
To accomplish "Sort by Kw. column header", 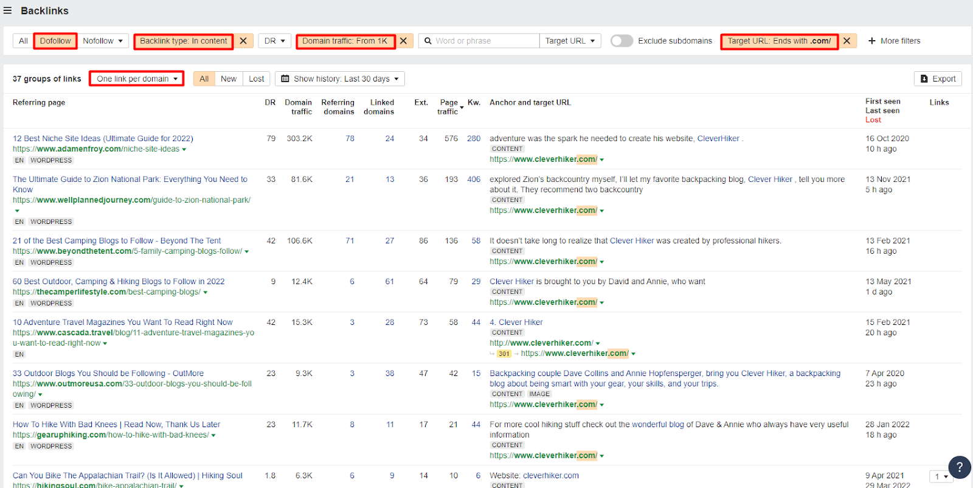I will 474,102.
